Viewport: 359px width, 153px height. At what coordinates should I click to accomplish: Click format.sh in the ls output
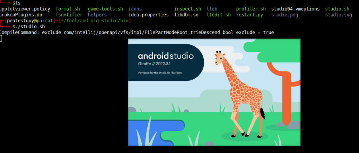[68, 9]
